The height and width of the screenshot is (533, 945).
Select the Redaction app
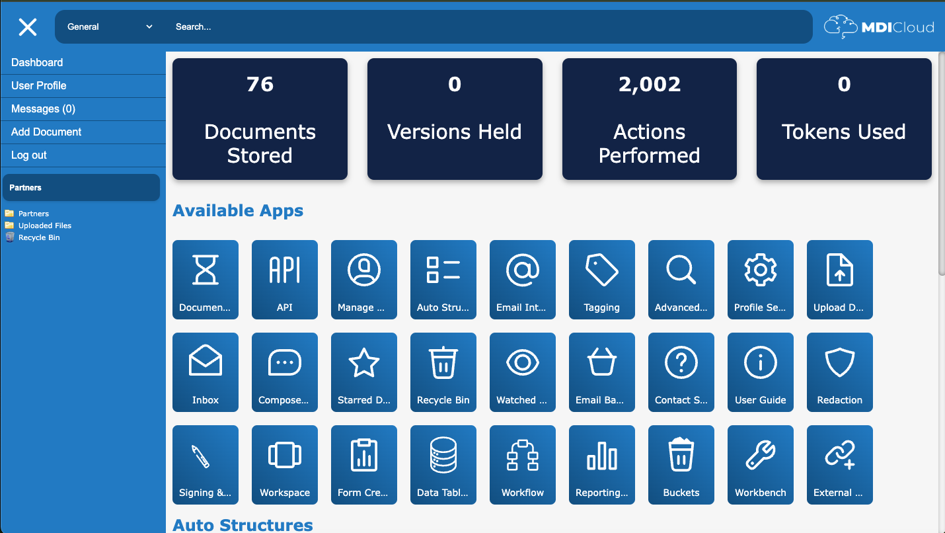tap(839, 372)
